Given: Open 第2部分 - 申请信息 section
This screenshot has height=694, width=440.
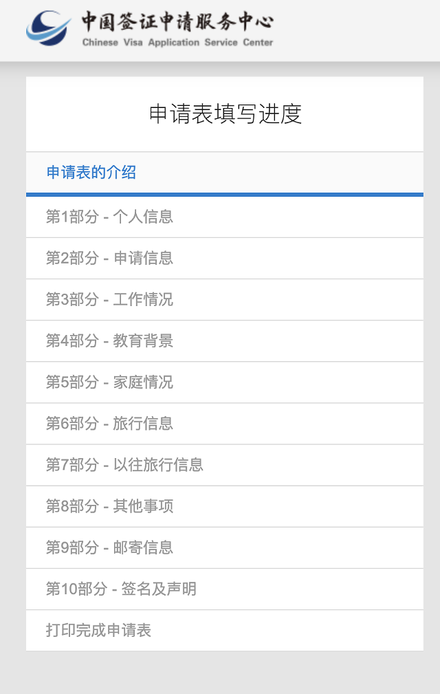Looking at the screenshot, I should (109, 259).
